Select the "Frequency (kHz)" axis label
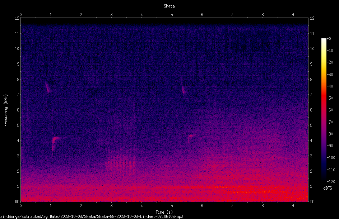 click(x=6, y=110)
